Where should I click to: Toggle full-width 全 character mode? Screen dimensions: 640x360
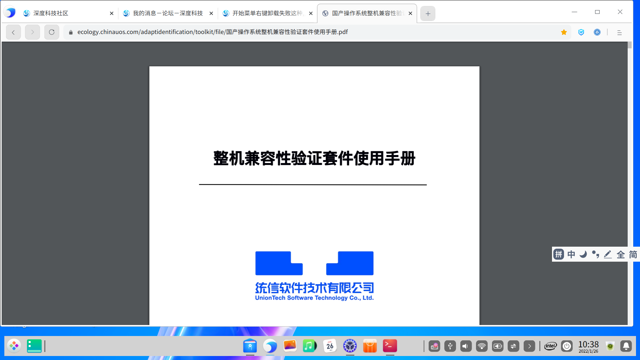point(620,254)
